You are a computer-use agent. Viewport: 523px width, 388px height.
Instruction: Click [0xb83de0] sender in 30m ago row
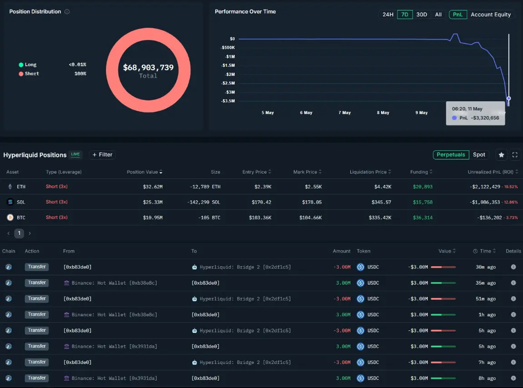click(x=77, y=267)
